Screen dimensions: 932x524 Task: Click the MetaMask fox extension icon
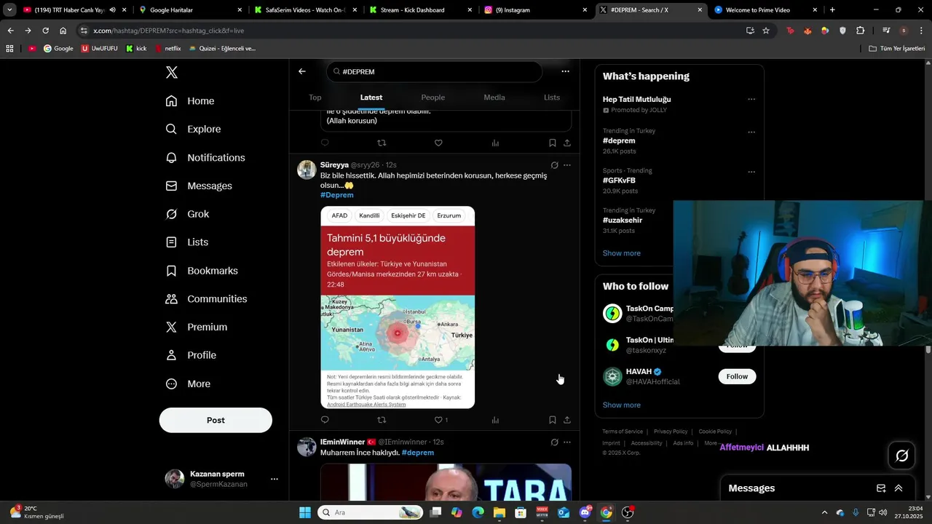[807, 31]
